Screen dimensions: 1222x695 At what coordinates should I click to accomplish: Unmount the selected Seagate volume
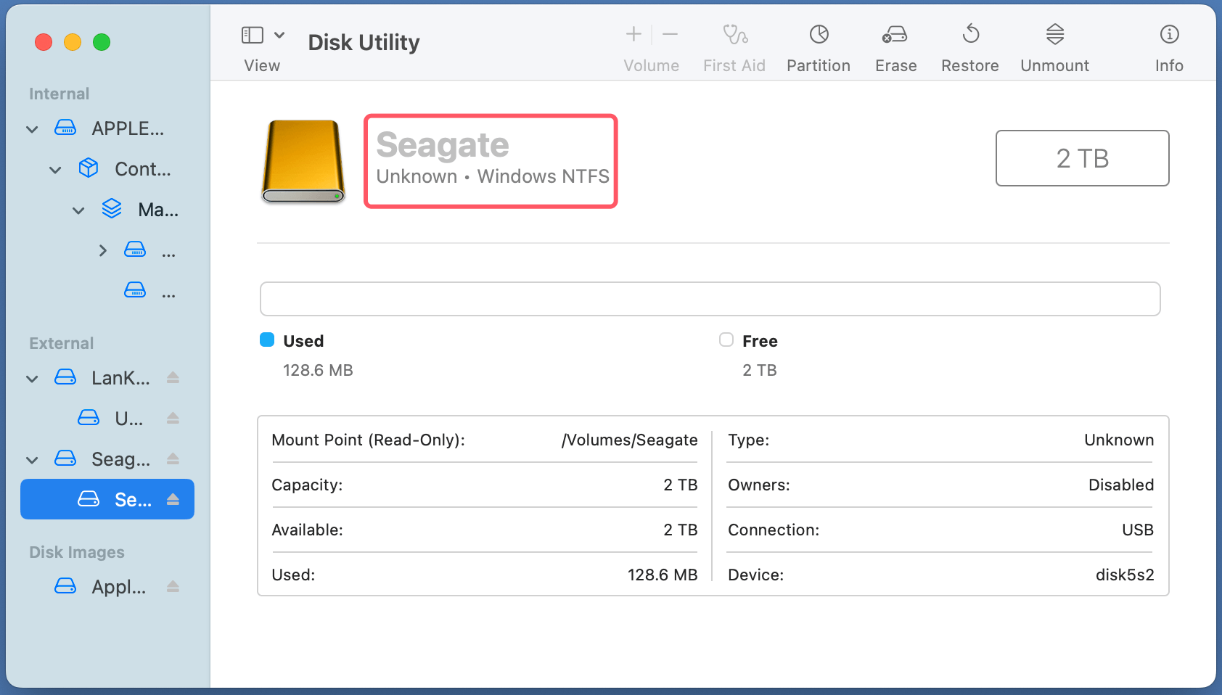click(x=1054, y=44)
